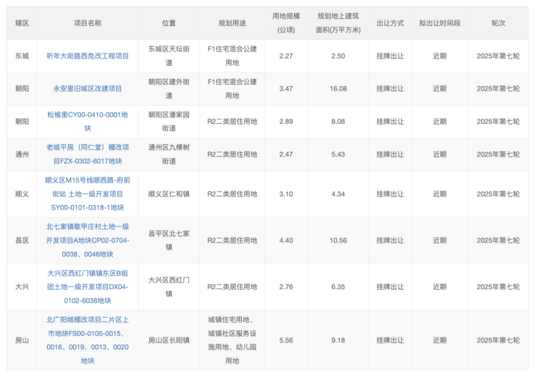Select the 用地规模(公顷) column header
This screenshot has height=378, width=536.
pos(286,22)
